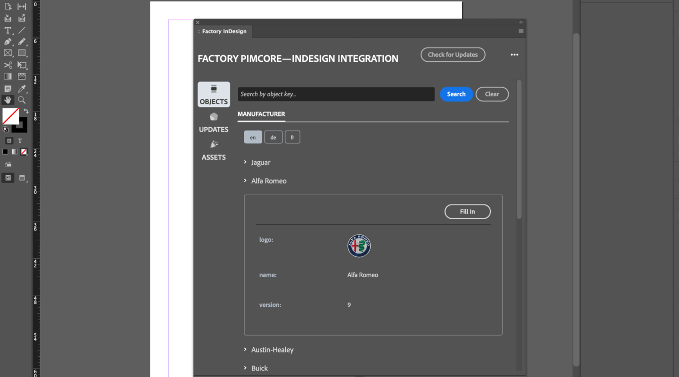Click the Alfa Romeo logo thumbnail
This screenshot has width=679, height=377.
[359, 246]
